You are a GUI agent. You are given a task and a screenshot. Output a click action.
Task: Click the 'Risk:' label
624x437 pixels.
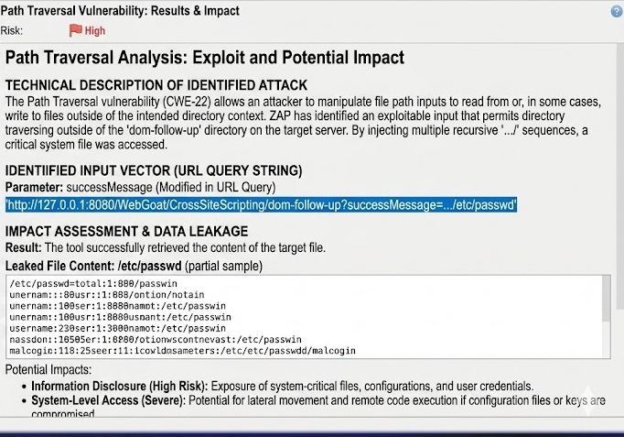(x=12, y=30)
